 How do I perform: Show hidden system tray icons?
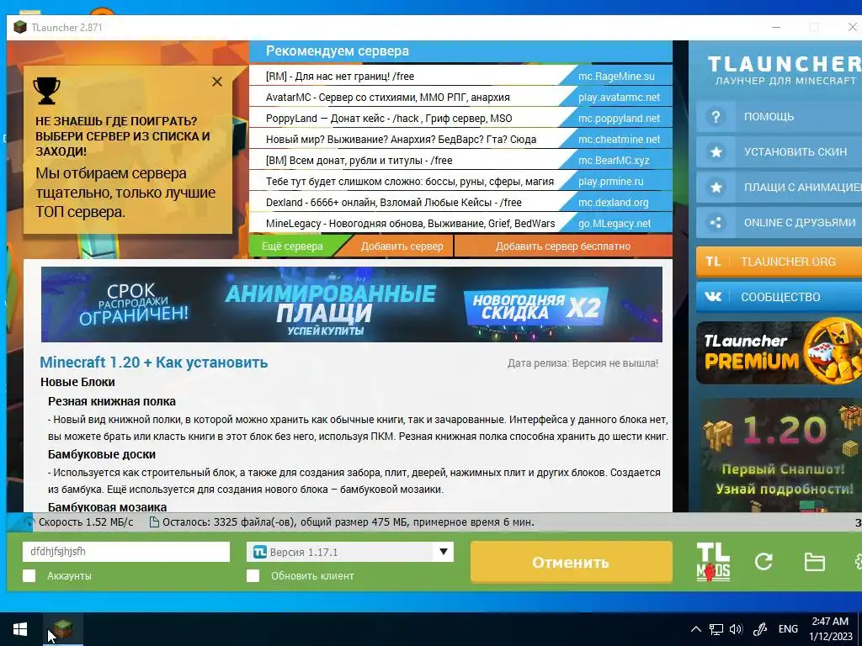pos(695,629)
